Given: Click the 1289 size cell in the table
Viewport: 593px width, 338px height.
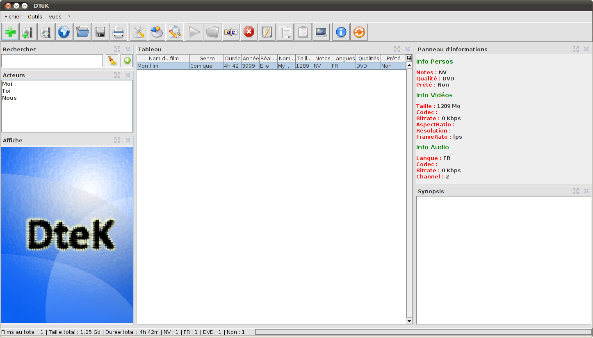Looking at the screenshot, I should click(x=304, y=66).
